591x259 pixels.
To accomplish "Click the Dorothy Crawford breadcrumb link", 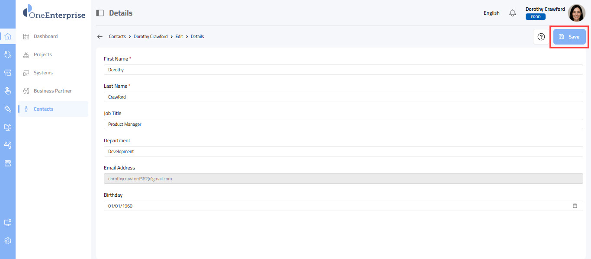I will pos(151,37).
